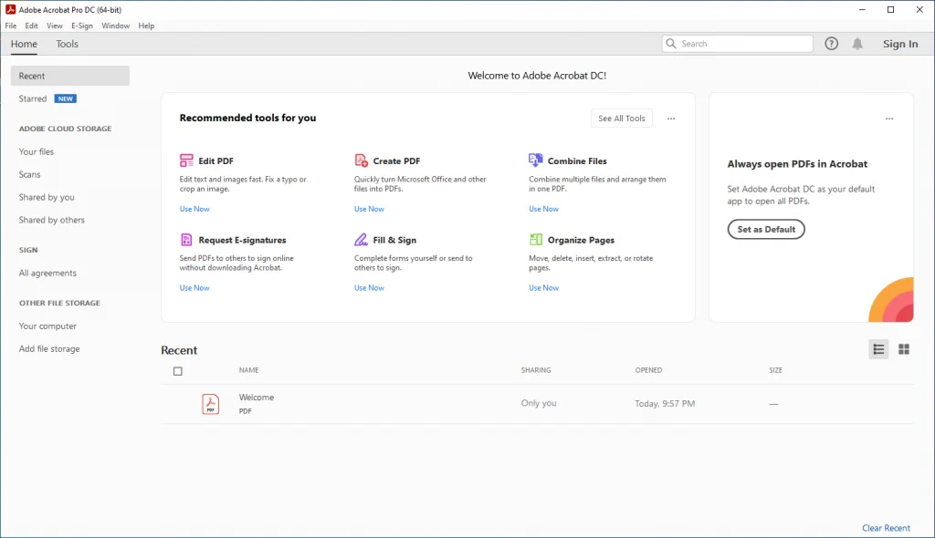The width and height of the screenshot is (935, 538).
Task: Click Use Now under Combine Files
Action: coord(544,209)
